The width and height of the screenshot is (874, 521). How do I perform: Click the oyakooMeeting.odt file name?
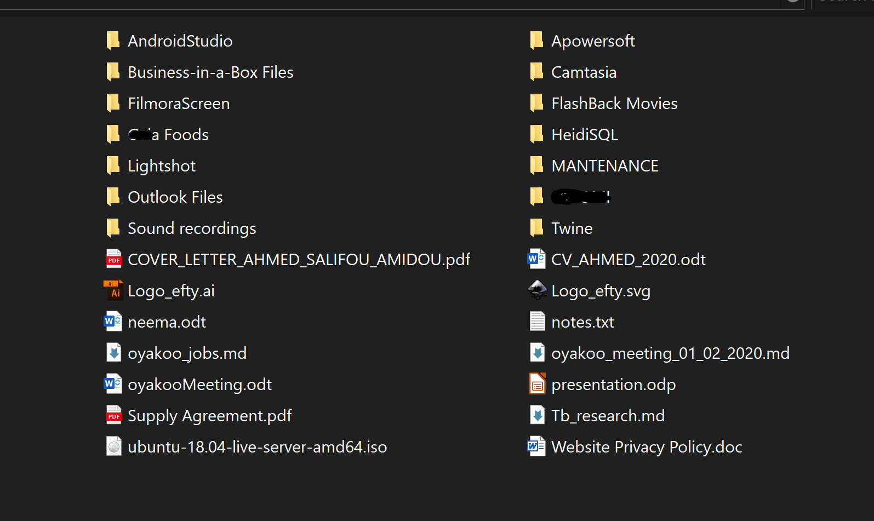coord(199,385)
